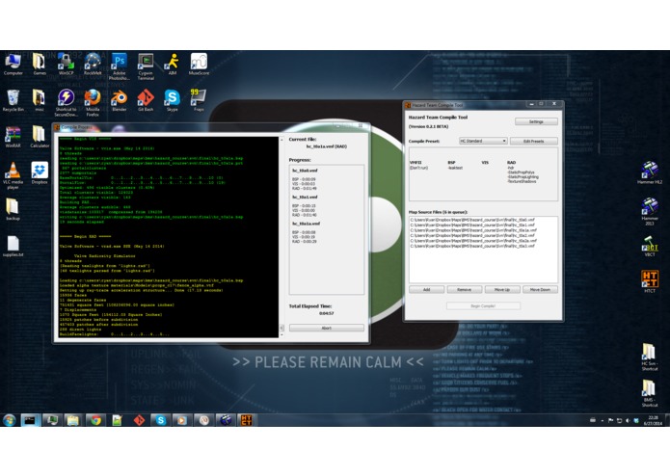Open HC Svn shortcut folder
Image resolution: width=670 pixels, height=476 pixels.
coord(650,357)
